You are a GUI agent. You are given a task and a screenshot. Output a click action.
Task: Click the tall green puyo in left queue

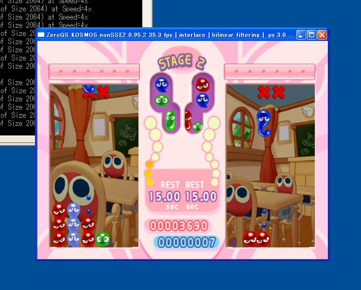pyautogui.click(x=170, y=120)
